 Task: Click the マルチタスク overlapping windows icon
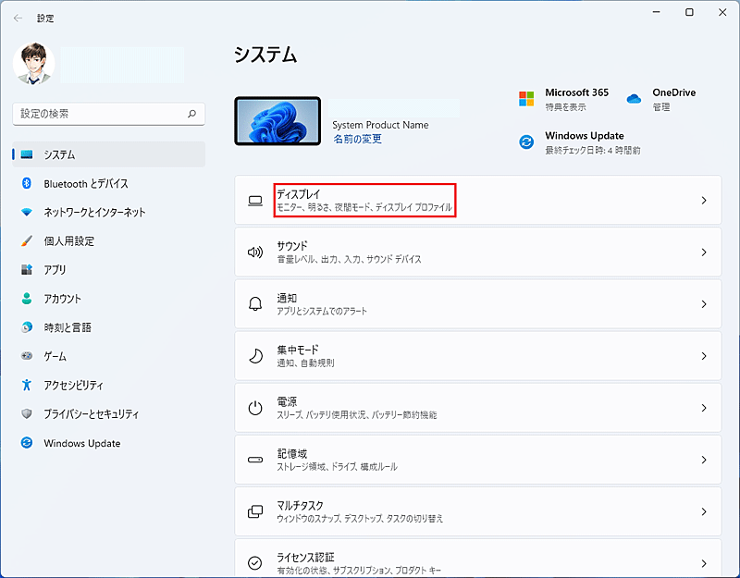point(255,511)
